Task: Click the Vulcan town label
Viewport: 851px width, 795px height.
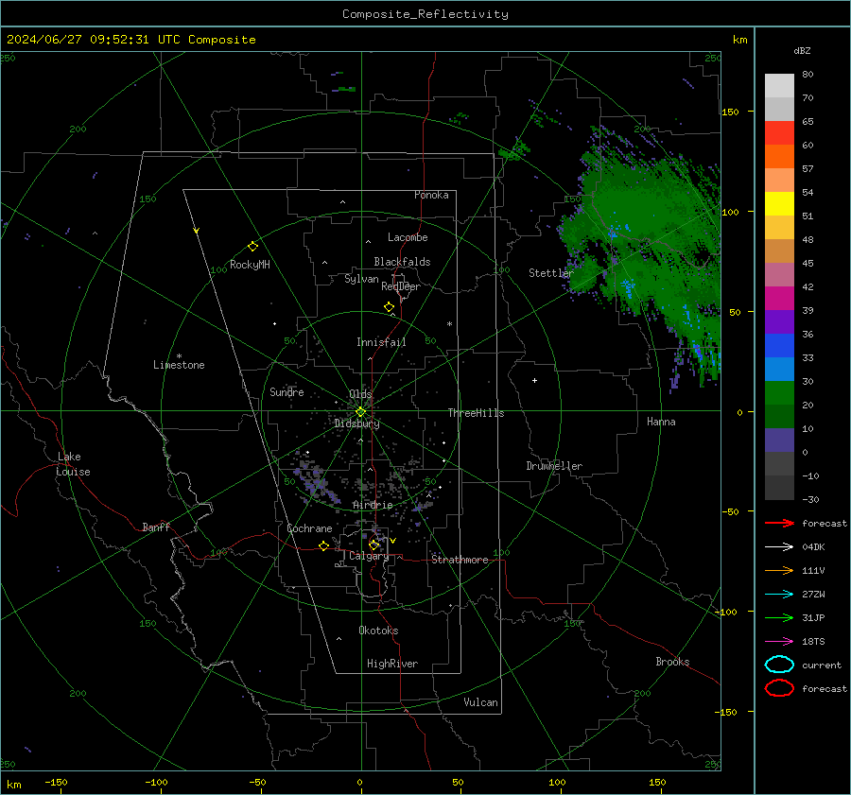Action: click(481, 702)
